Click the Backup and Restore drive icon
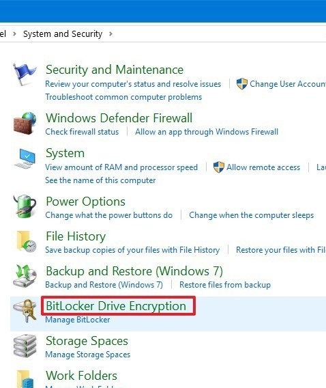 tap(25, 276)
